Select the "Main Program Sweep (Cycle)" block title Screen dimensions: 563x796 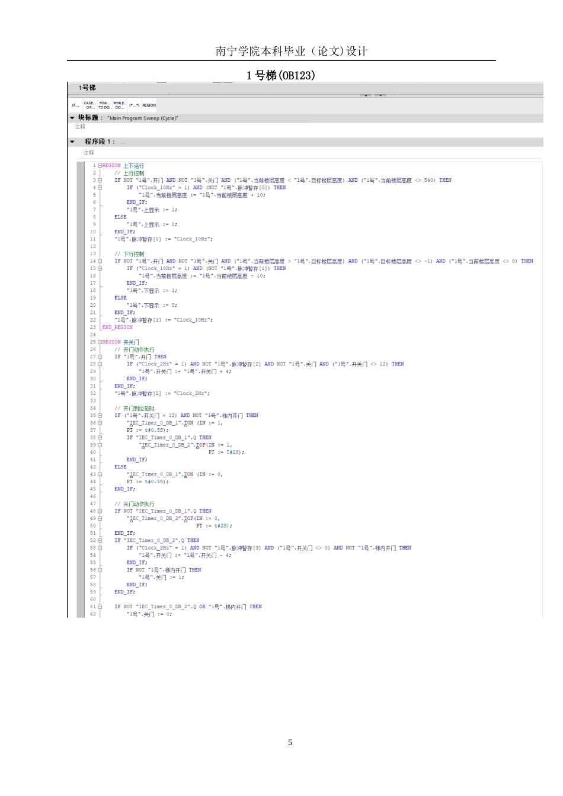(x=143, y=118)
